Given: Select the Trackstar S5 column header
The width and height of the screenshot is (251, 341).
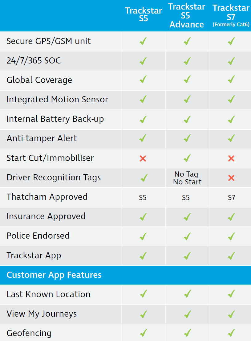Looking at the screenshot, I should (x=144, y=14).
